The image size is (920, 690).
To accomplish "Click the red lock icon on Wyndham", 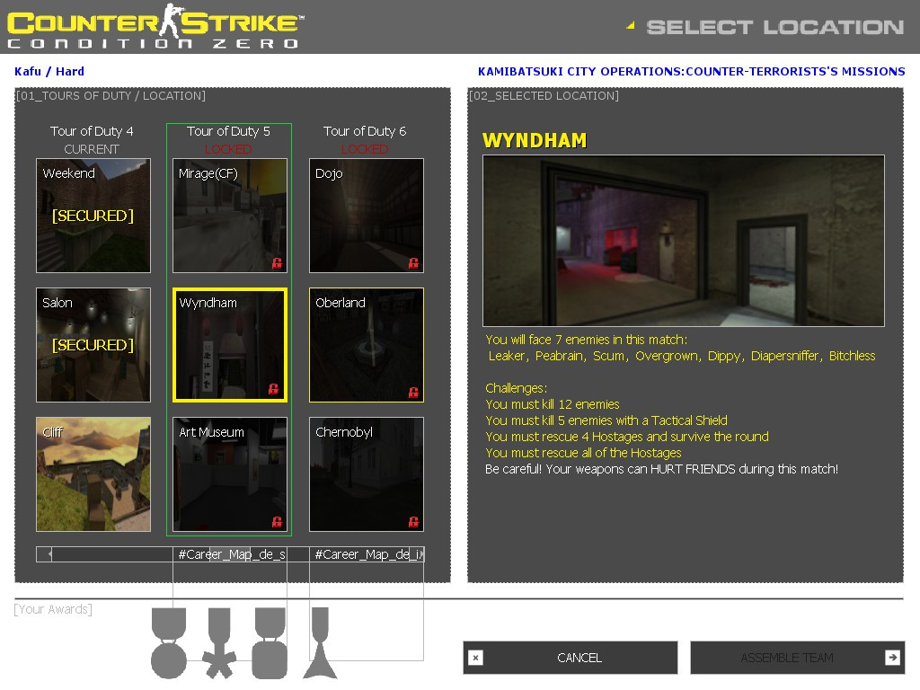I will click(x=273, y=388).
